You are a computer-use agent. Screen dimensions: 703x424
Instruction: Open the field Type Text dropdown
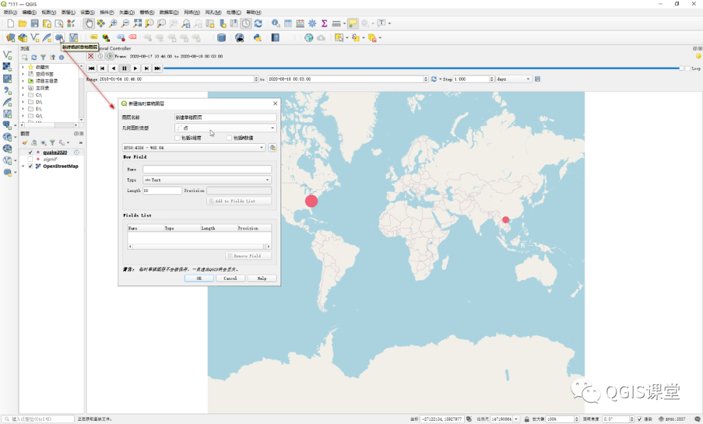207,180
